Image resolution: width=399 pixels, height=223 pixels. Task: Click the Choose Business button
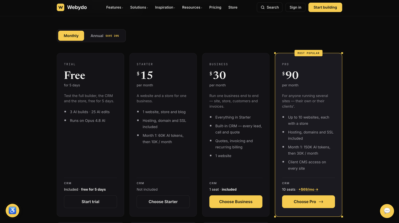coord(236,202)
